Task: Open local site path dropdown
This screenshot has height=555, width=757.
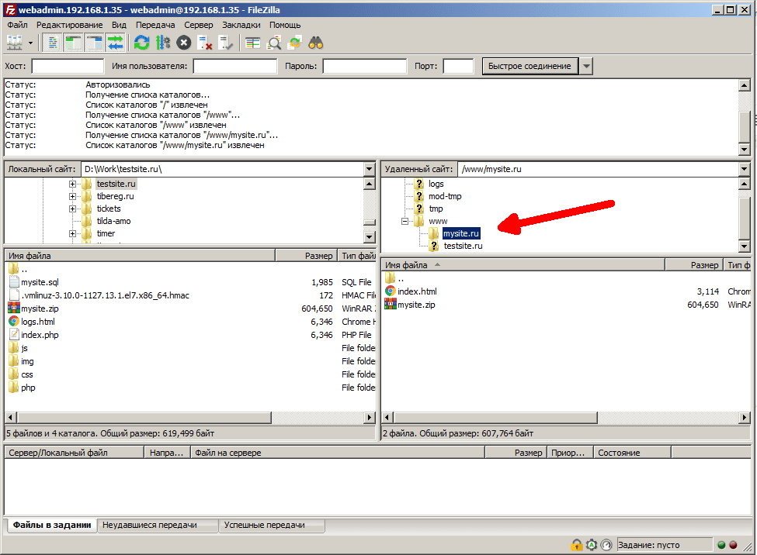Action: pyautogui.click(x=370, y=169)
